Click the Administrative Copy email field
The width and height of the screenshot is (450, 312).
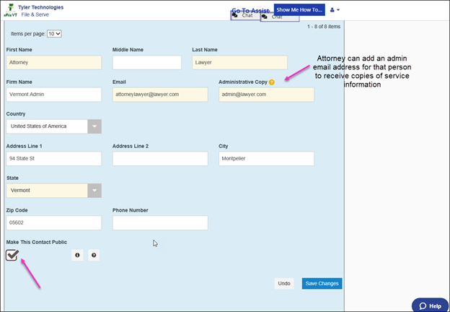266,95
